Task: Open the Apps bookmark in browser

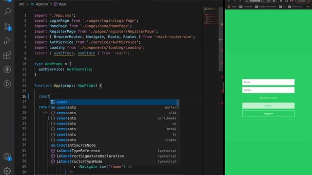Action: coord(232,6)
